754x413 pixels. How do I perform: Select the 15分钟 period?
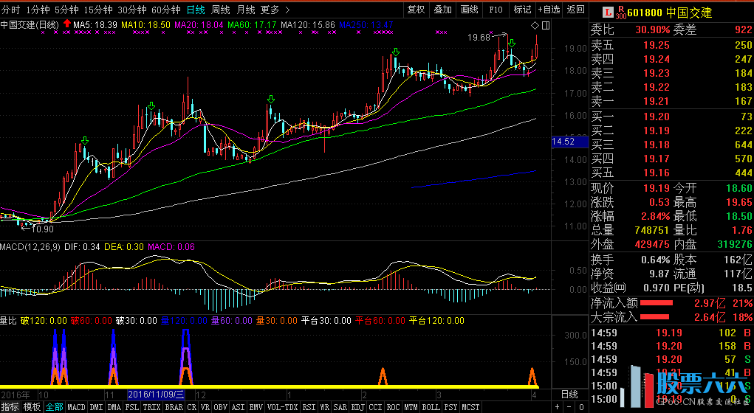tap(98, 10)
